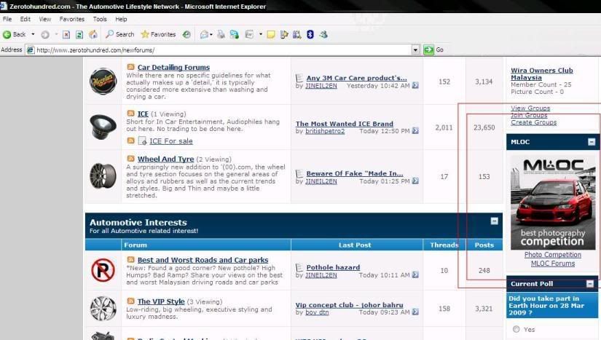Open the Car Detailing Forums link
This screenshot has height=340, width=601.
click(x=173, y=68)
